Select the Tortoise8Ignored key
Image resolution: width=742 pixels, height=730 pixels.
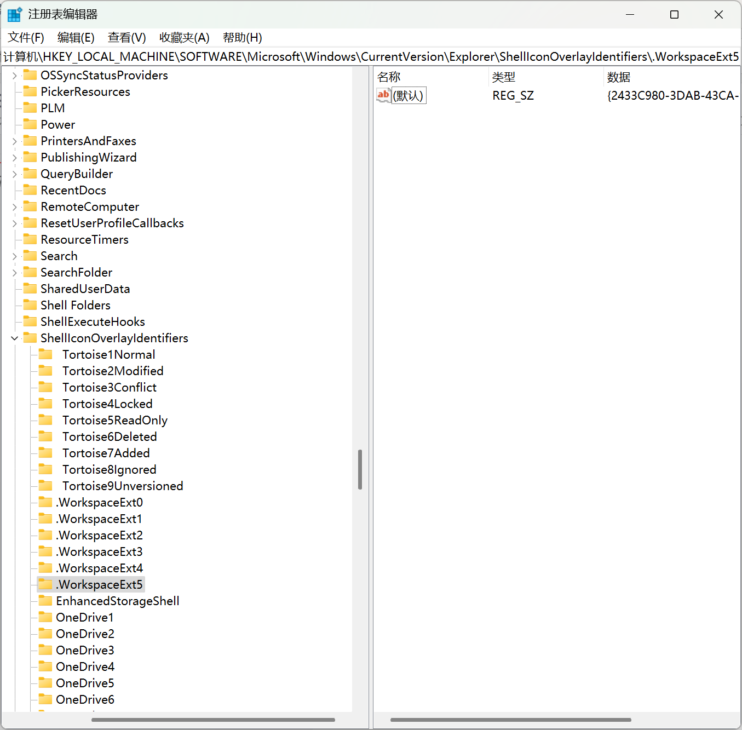[109, 469]
